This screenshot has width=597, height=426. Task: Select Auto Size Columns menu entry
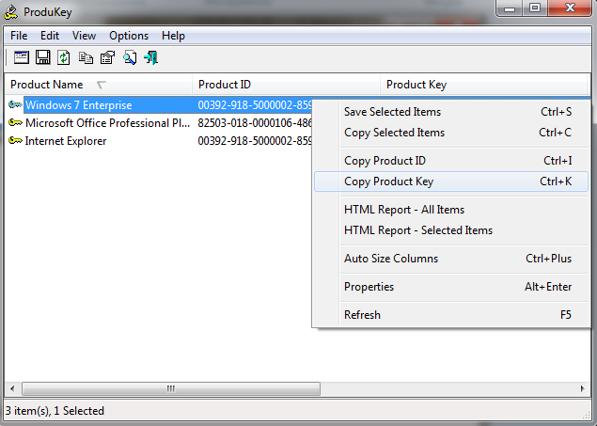[451, 259]
